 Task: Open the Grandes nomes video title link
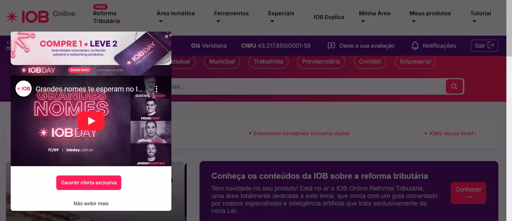89,89
